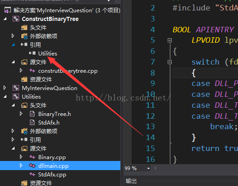Click 头文件 folder icon under ConstructBinaryTree
Image resolution: width=238 pixels, height=186 pixels.
[24, 28]
